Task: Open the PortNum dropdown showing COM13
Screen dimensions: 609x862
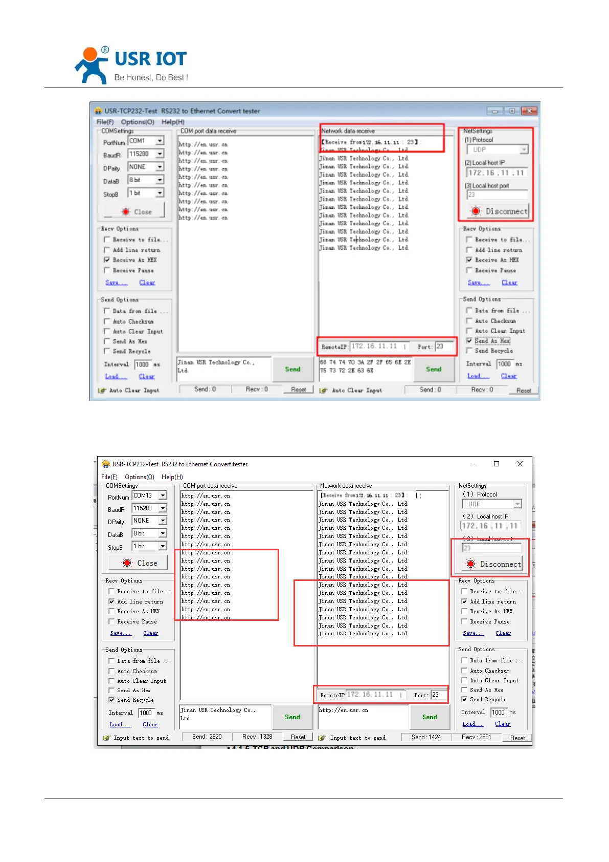Action: (x=163, y=495)
